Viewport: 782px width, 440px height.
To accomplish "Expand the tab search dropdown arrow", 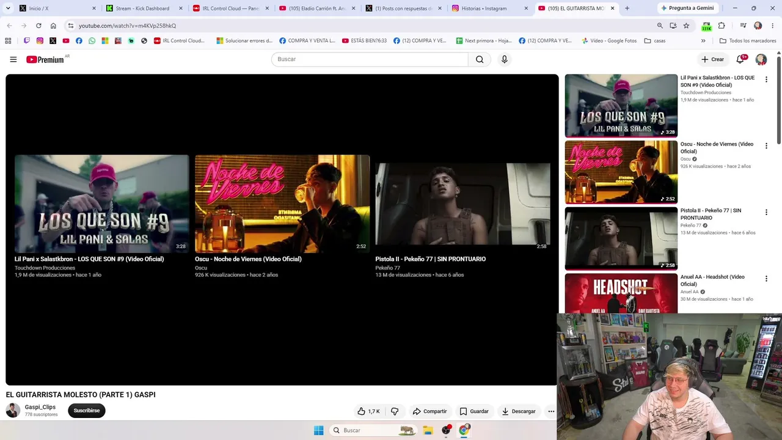I will tap(8, 9).
